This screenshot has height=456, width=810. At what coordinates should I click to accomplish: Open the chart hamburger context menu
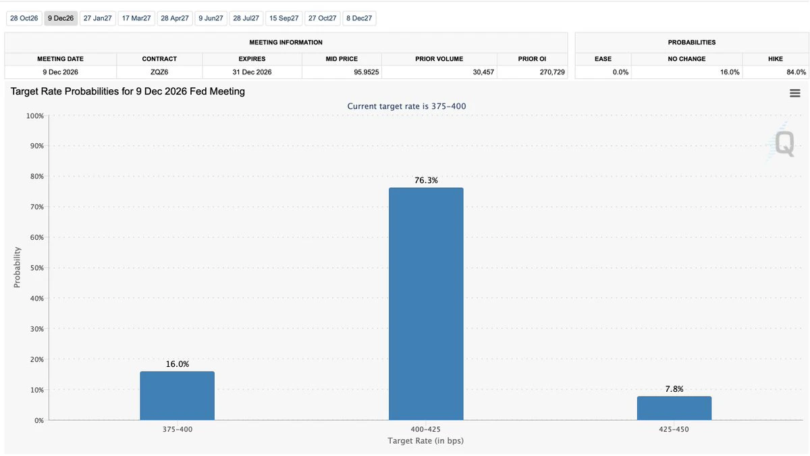(x=794, y=93)
